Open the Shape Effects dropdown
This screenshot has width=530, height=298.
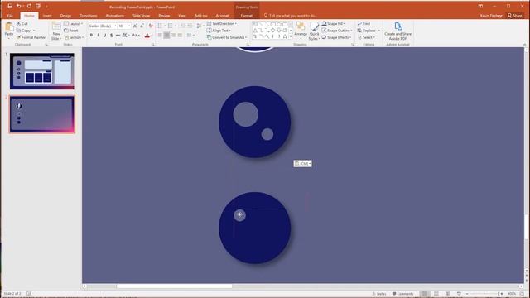pos(336,37)
